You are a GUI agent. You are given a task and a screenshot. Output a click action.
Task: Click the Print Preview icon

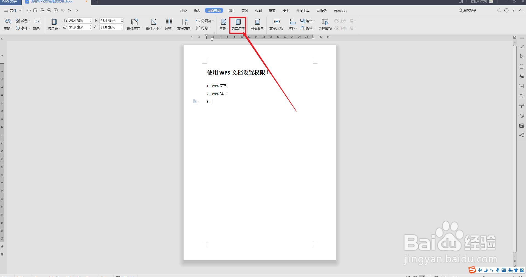(56, 10)
